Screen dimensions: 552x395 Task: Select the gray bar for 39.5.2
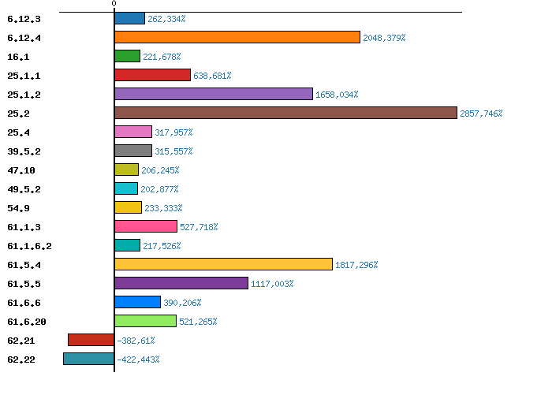click(133, 151)
